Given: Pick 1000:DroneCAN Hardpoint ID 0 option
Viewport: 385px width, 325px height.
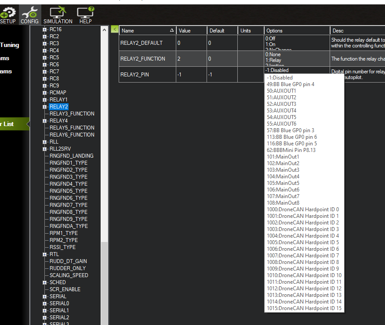Looking at the screenshot, I should pos(302,209).
